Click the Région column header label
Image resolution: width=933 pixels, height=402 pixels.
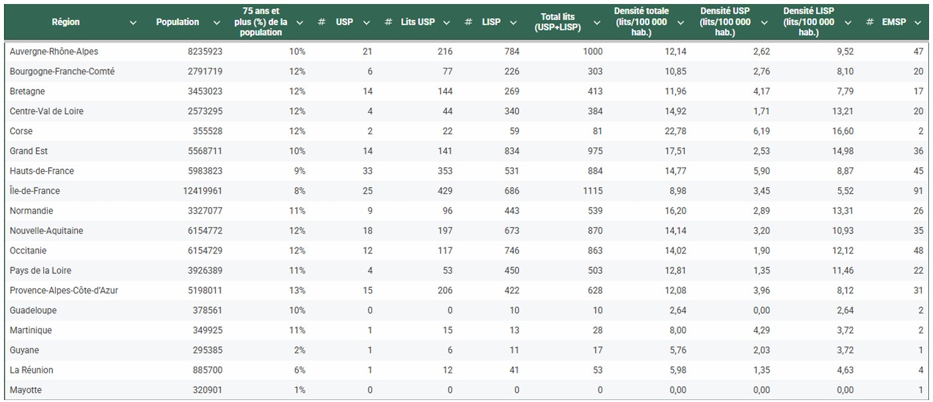(66, 22)
